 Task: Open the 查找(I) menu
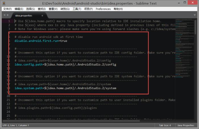point(42,9)
